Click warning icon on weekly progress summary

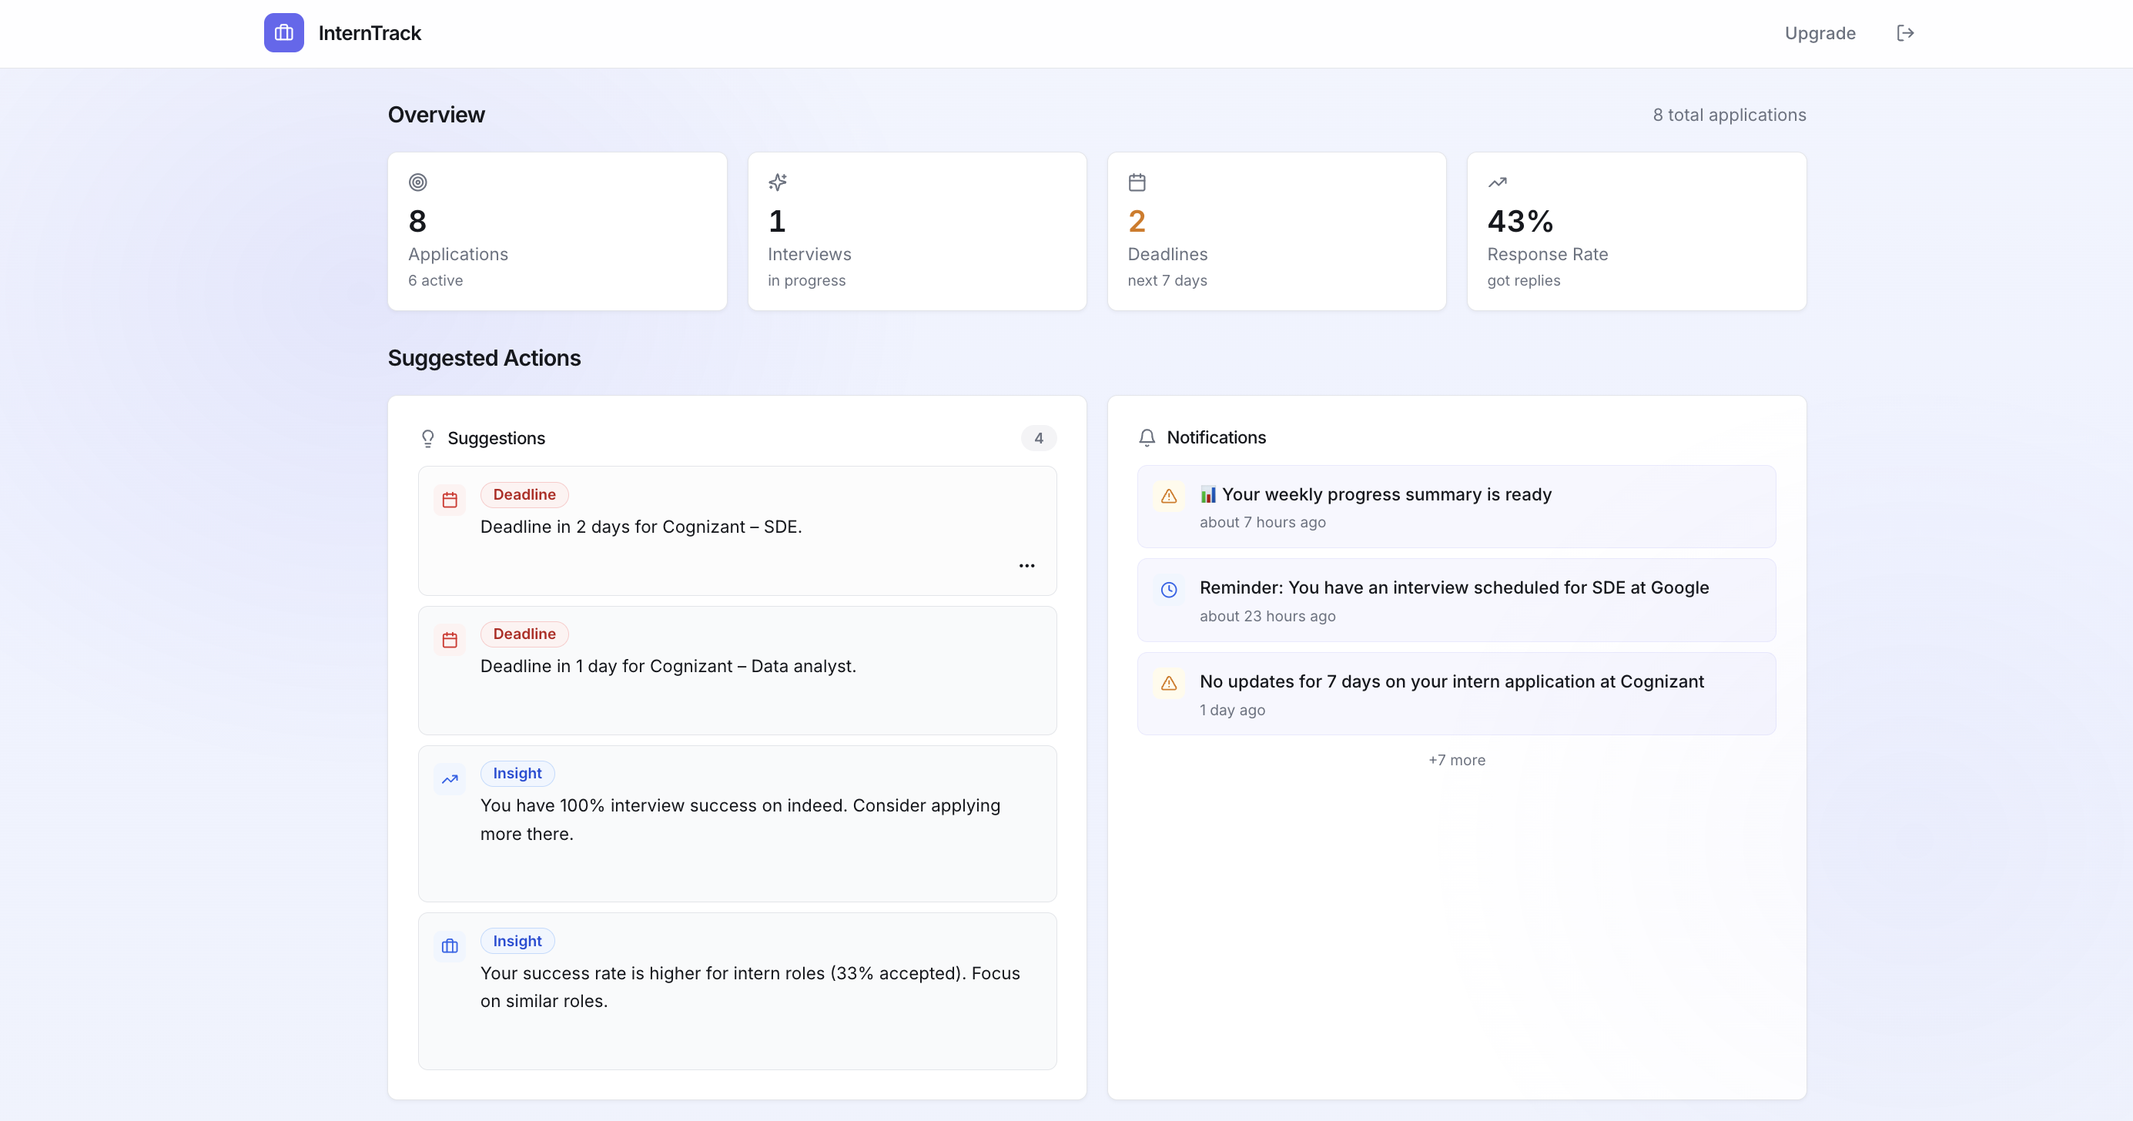[x=1168, y=496]
